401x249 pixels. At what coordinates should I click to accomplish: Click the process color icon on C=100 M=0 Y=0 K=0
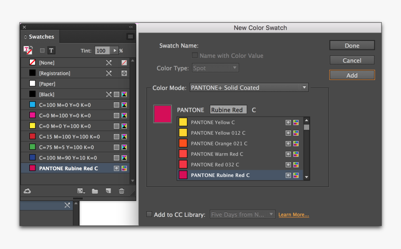coord(117,105)
